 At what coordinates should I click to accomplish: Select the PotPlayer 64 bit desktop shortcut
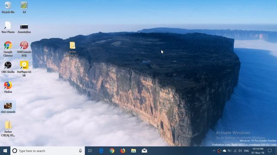(24, 69)
